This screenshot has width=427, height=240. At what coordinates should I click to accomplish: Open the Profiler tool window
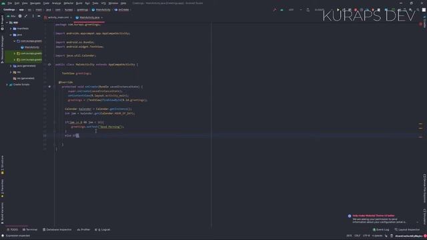pyautogui.click(x=83, y=229)
